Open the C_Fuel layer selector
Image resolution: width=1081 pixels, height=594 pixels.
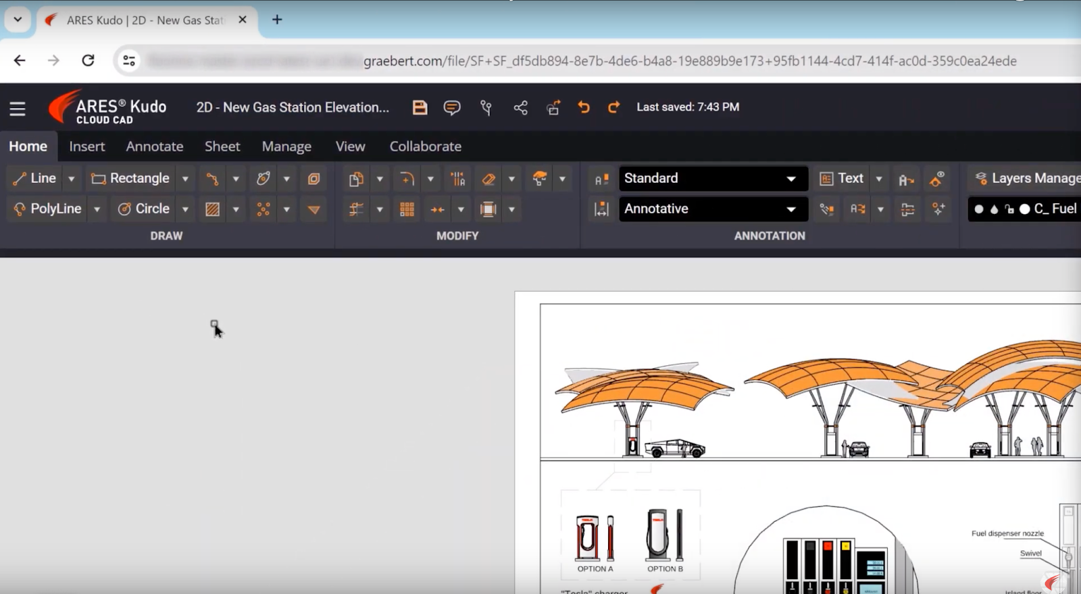[1025, 209]
